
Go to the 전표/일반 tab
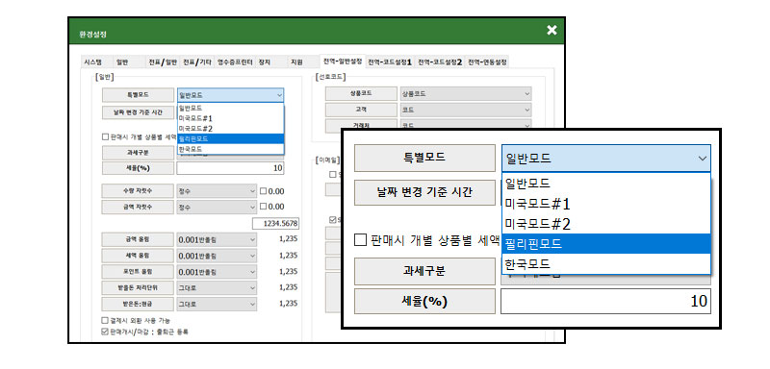[x=163, y=62]
